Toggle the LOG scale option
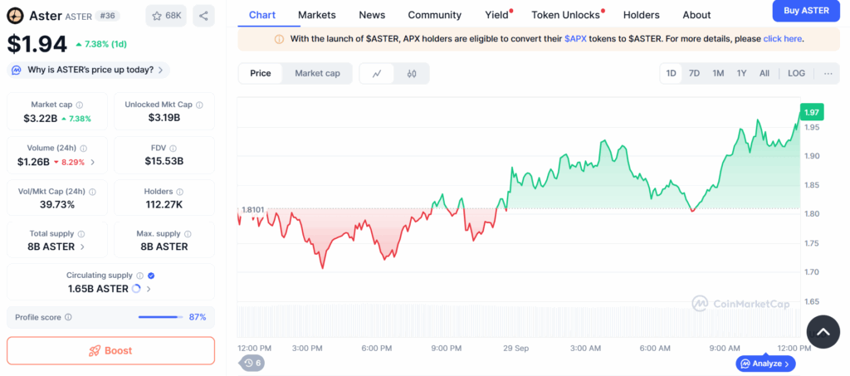 point(796,73)
